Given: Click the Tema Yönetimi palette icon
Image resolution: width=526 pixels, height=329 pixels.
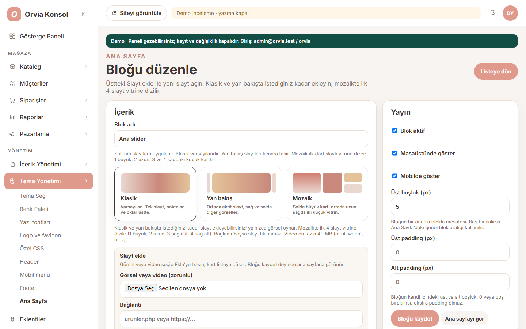Looking at the screenshot, I should pos(12,181).
